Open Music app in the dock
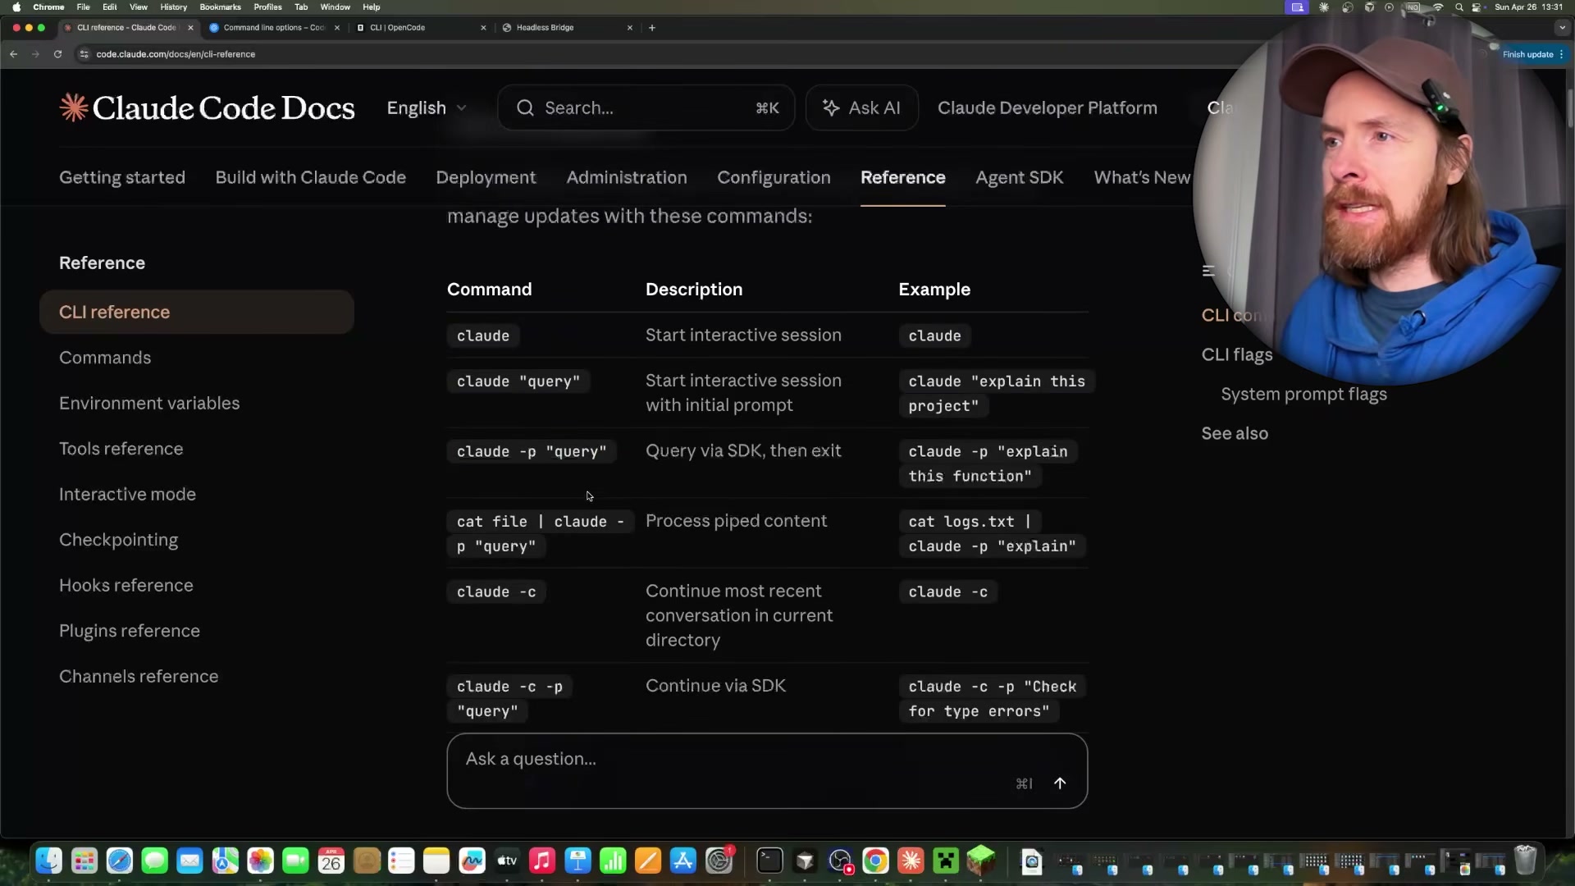Image resolution: width=1575 pixels, height=886 pixels. click(542, 861)
